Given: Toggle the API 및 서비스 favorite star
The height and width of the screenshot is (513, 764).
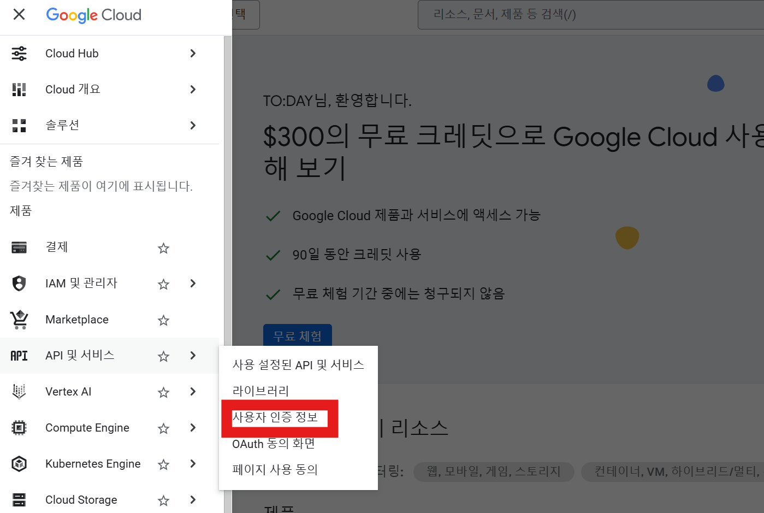Looking at the screenshot, I should coord(163,356).
